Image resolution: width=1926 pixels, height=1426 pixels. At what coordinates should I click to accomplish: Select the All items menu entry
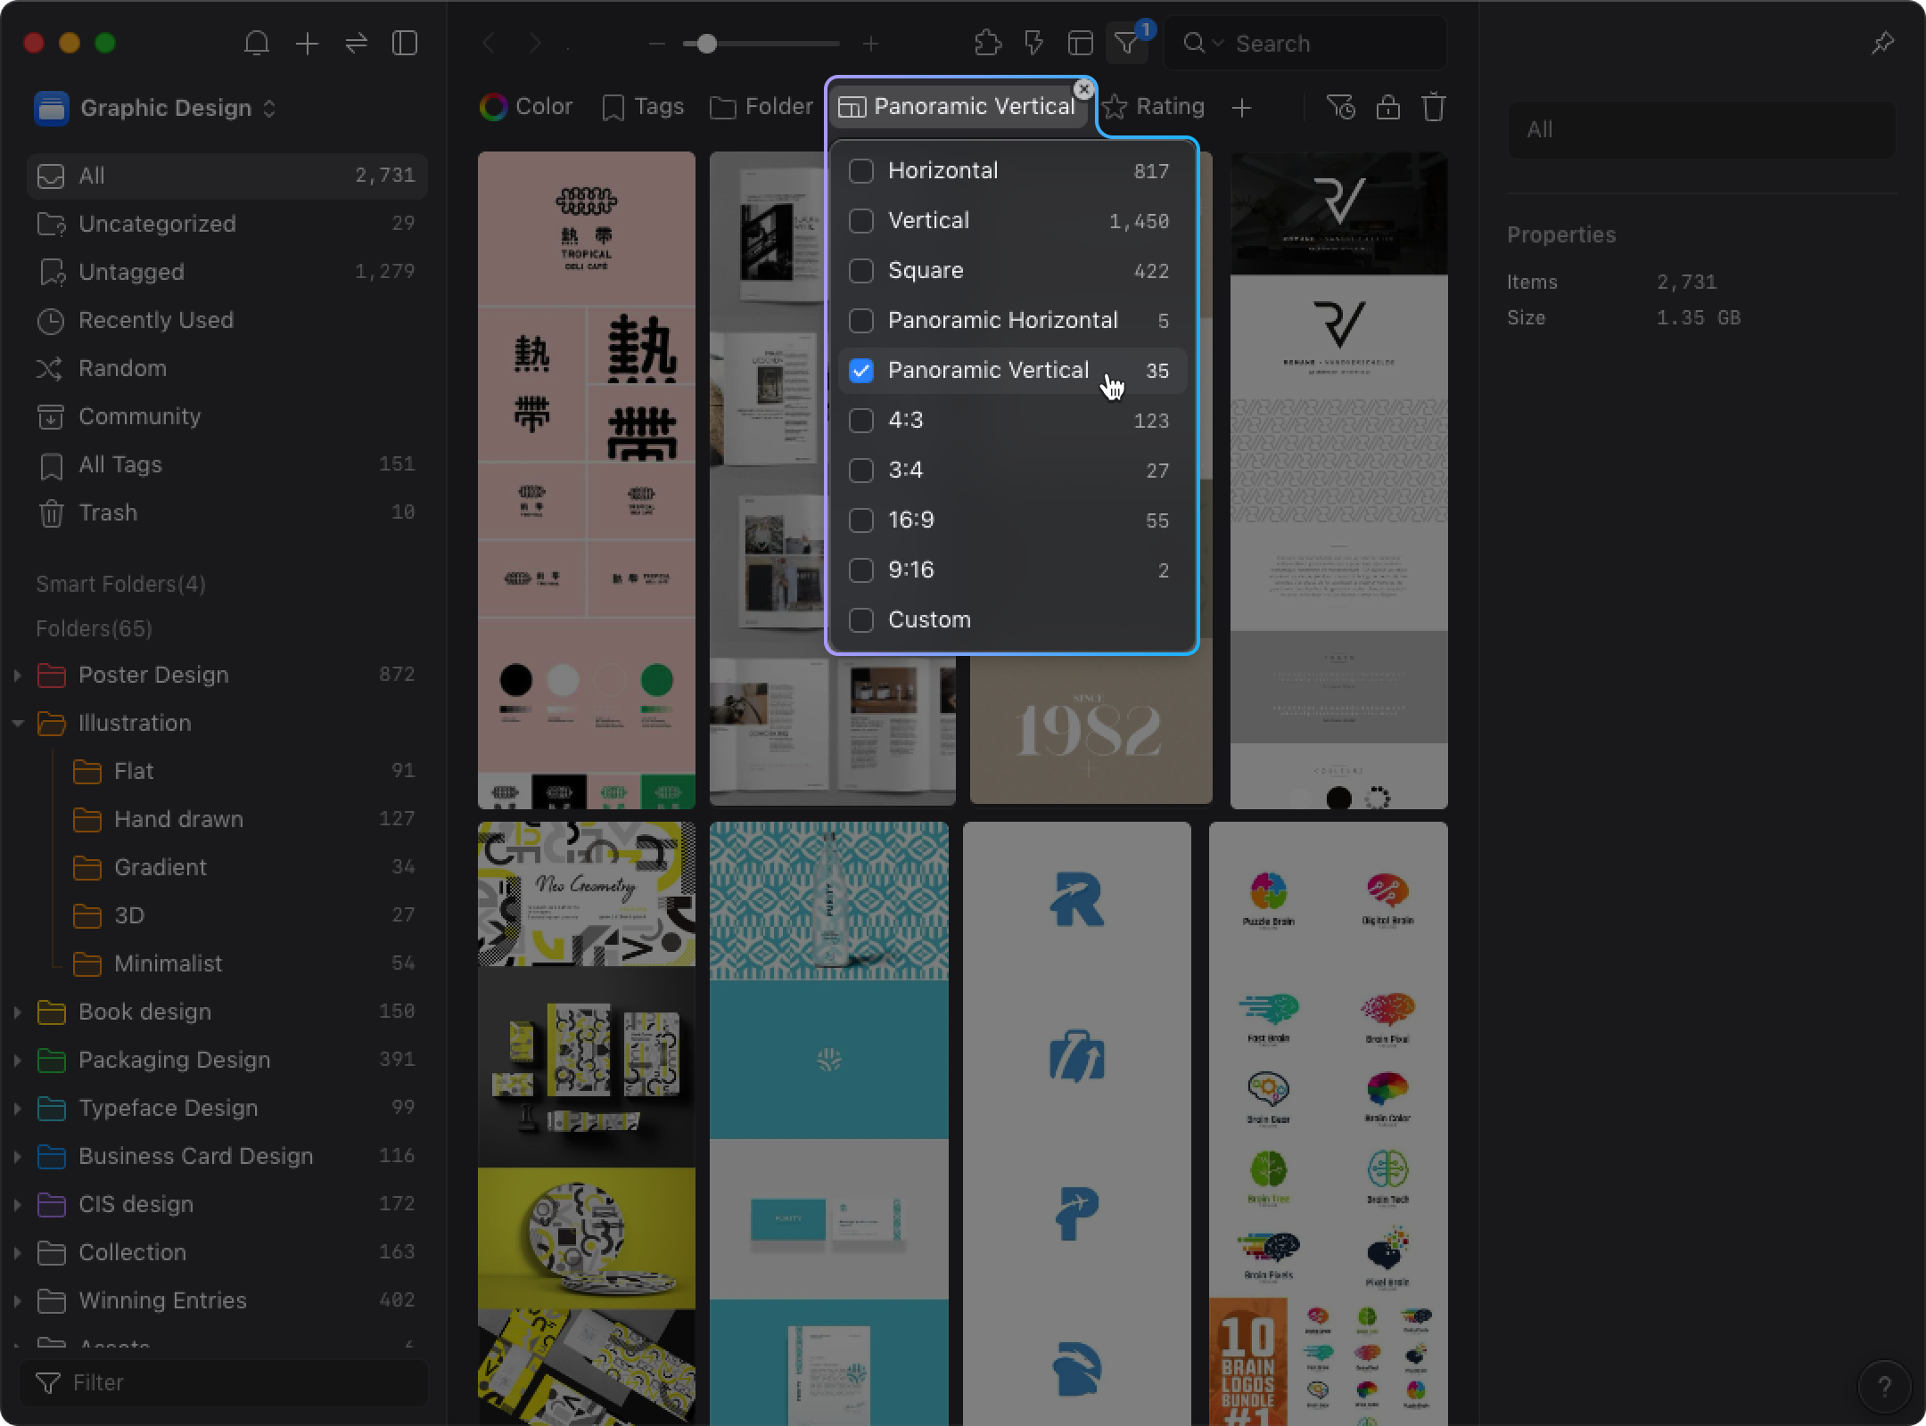coord(226,176)
